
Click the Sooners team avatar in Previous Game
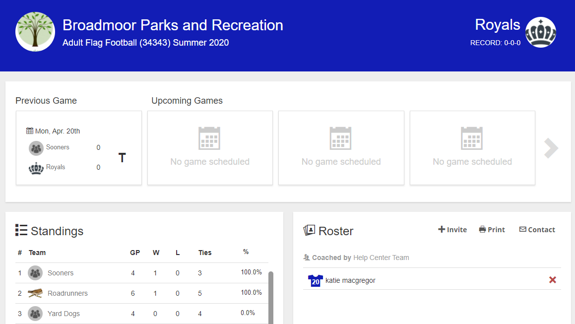coord(36,148)
